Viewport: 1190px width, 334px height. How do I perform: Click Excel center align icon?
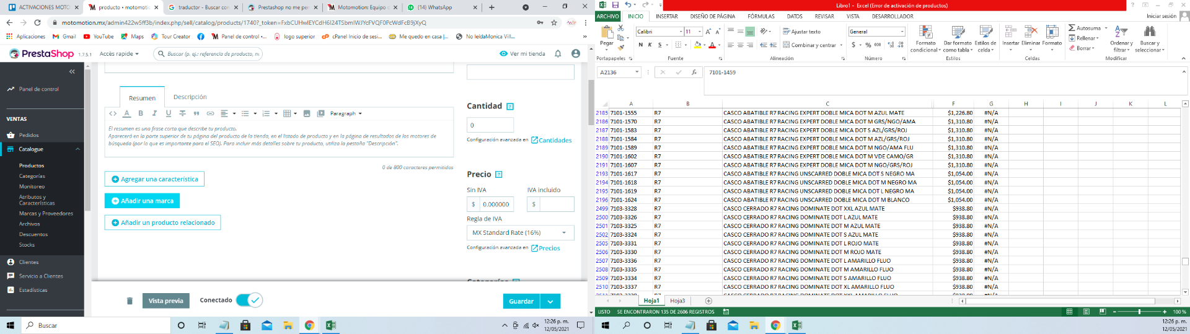pyautogui.click(x=741, y=45)
